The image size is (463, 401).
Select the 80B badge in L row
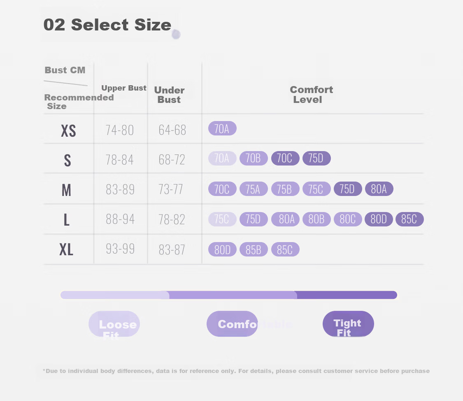pyautogui.click(x=316, y=219)
